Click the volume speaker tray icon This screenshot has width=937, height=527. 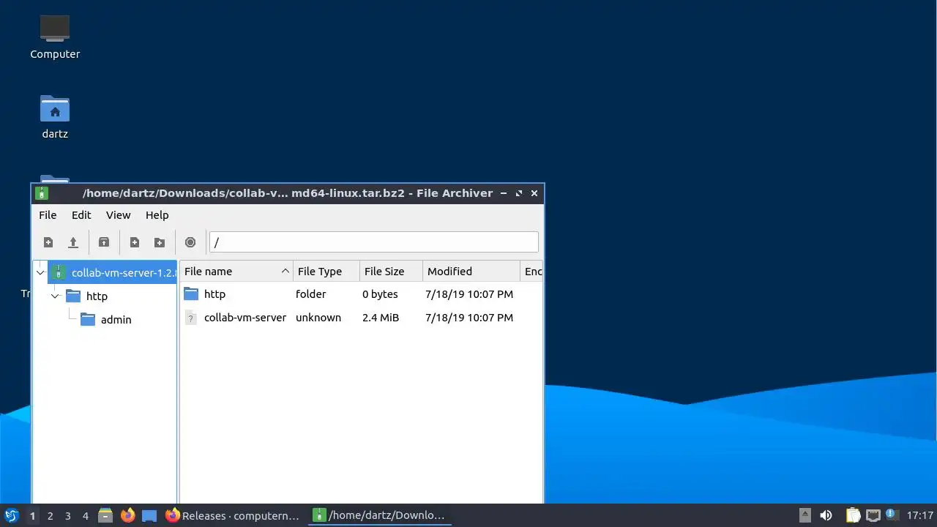pos(826,515)
